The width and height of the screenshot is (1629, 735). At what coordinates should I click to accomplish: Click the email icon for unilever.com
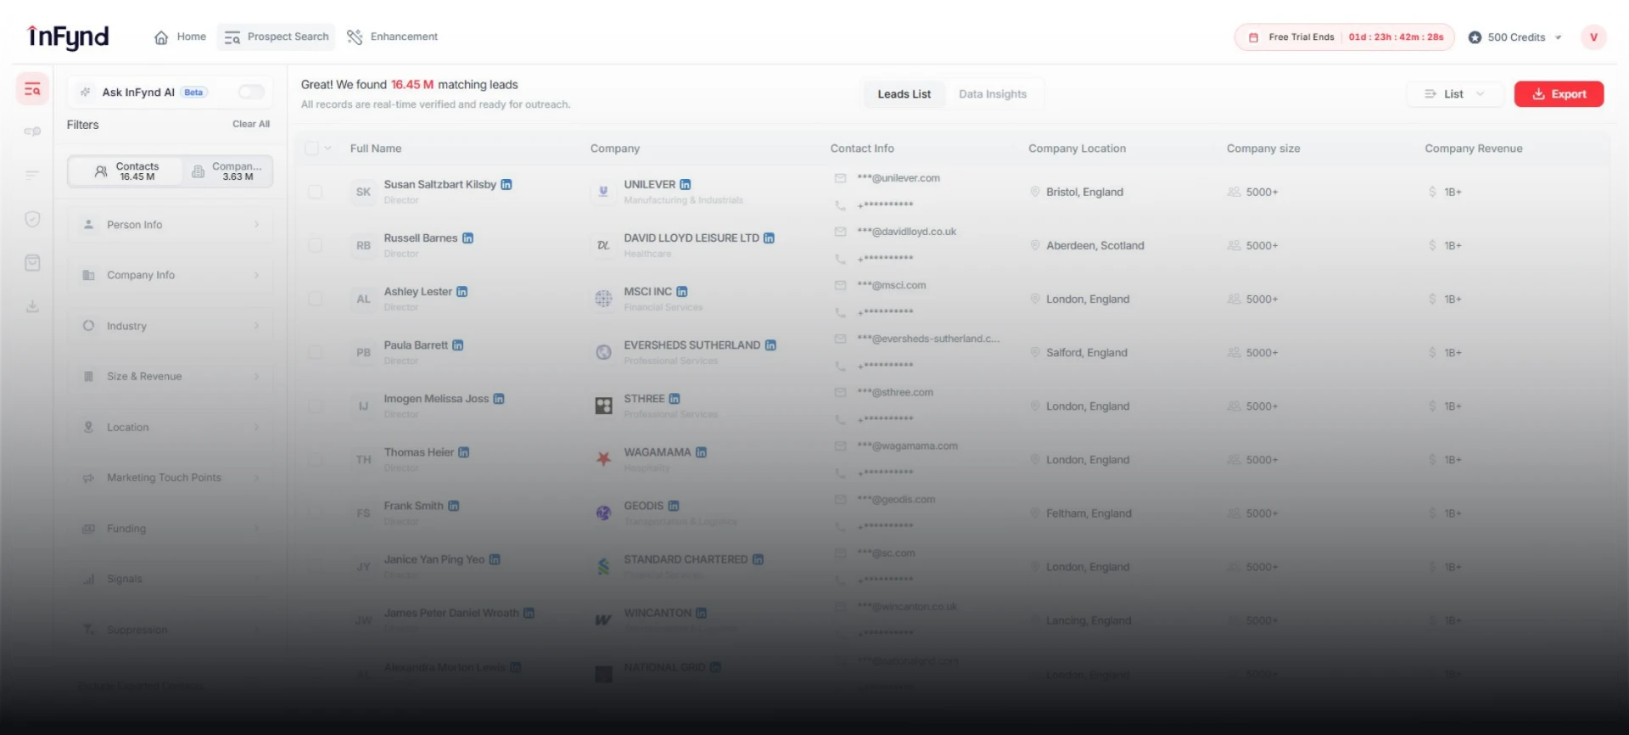click(840, 178)
